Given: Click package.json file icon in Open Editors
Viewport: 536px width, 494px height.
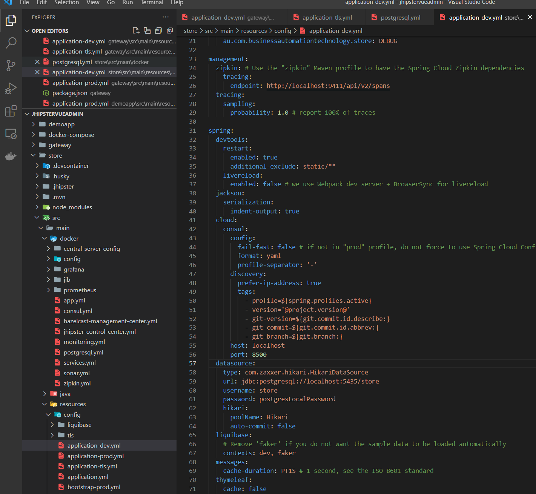Looking at the screenshot, I should (46, 93).
